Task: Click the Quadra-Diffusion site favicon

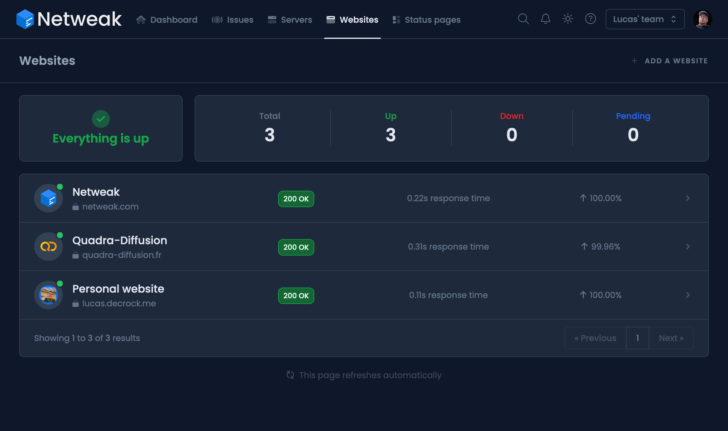Action: coord(48,246)
